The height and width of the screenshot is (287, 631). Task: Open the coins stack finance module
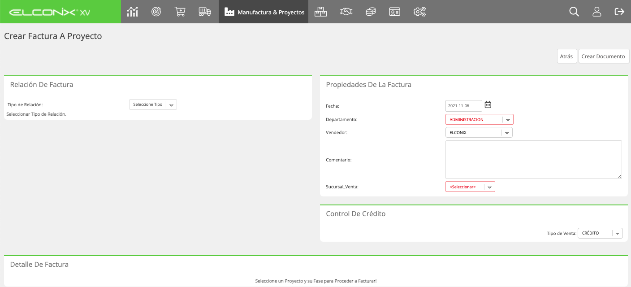click(x=371, y=12)
